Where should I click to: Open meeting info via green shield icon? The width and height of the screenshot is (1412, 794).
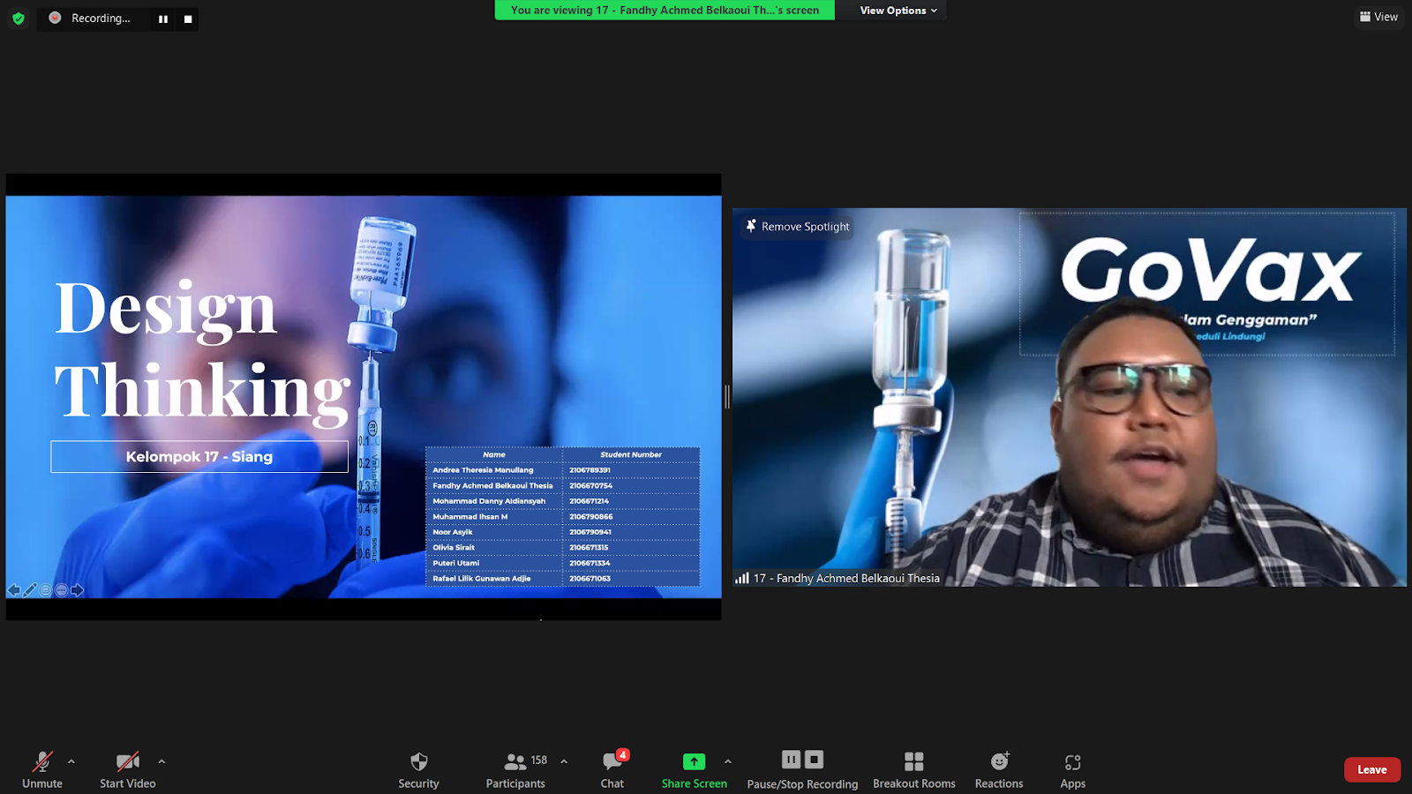[19, 18]
